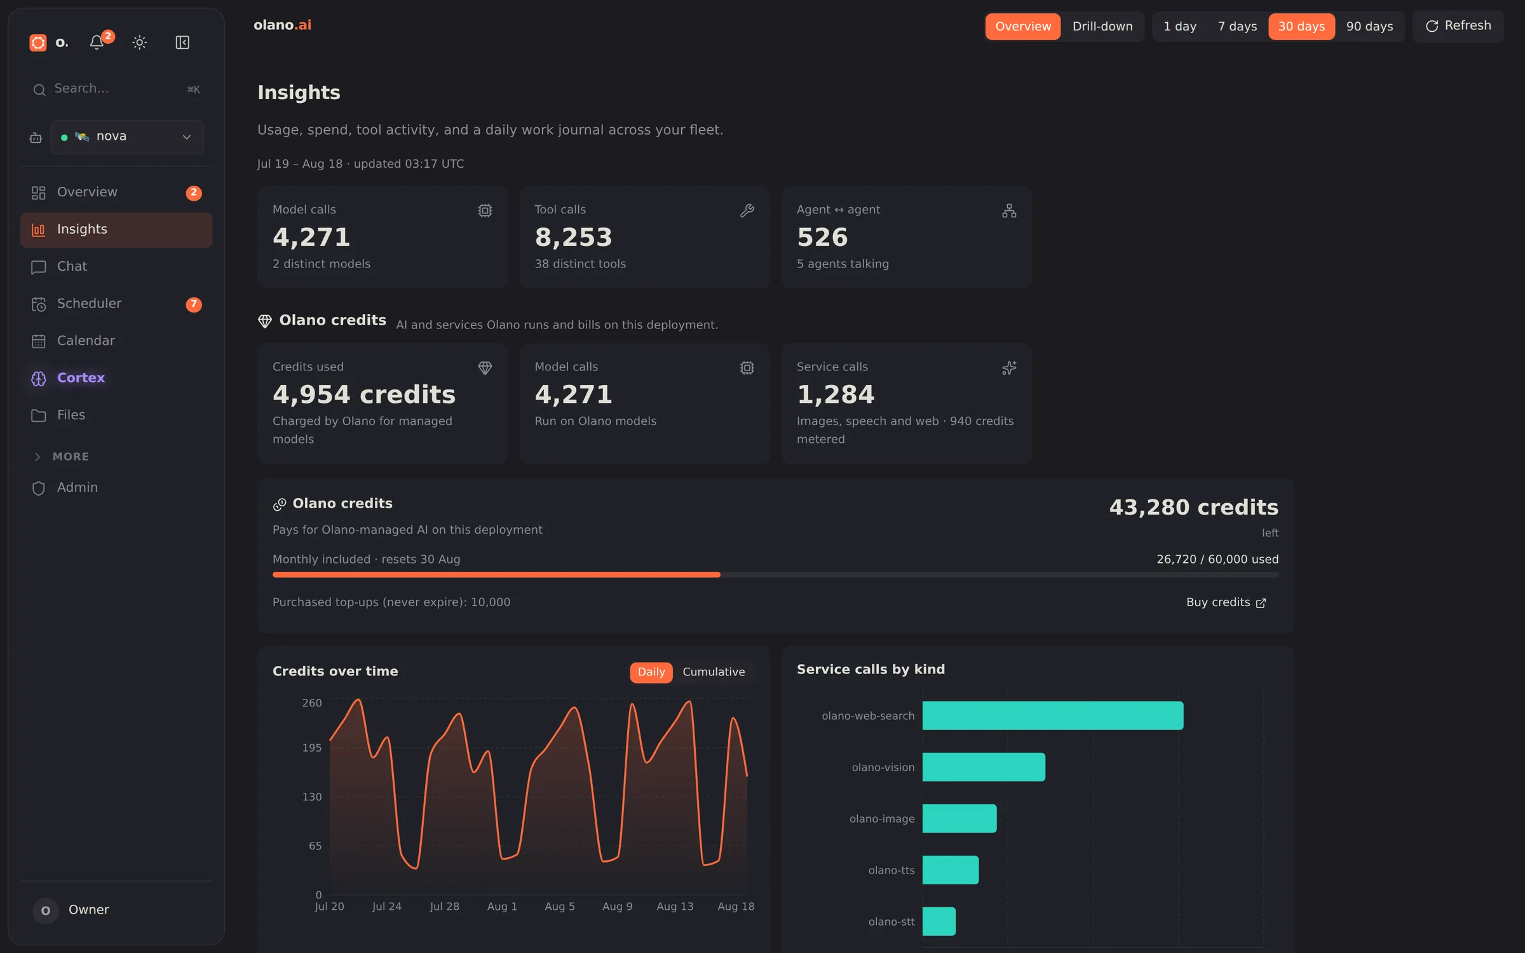Select the 7 days range

coord(1237,27)
